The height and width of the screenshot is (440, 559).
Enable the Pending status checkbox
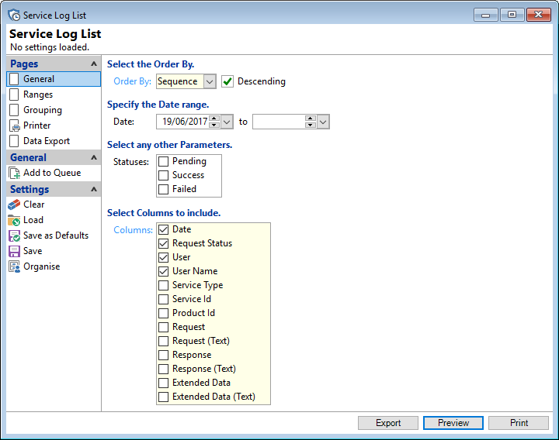[x=164, y=161]
